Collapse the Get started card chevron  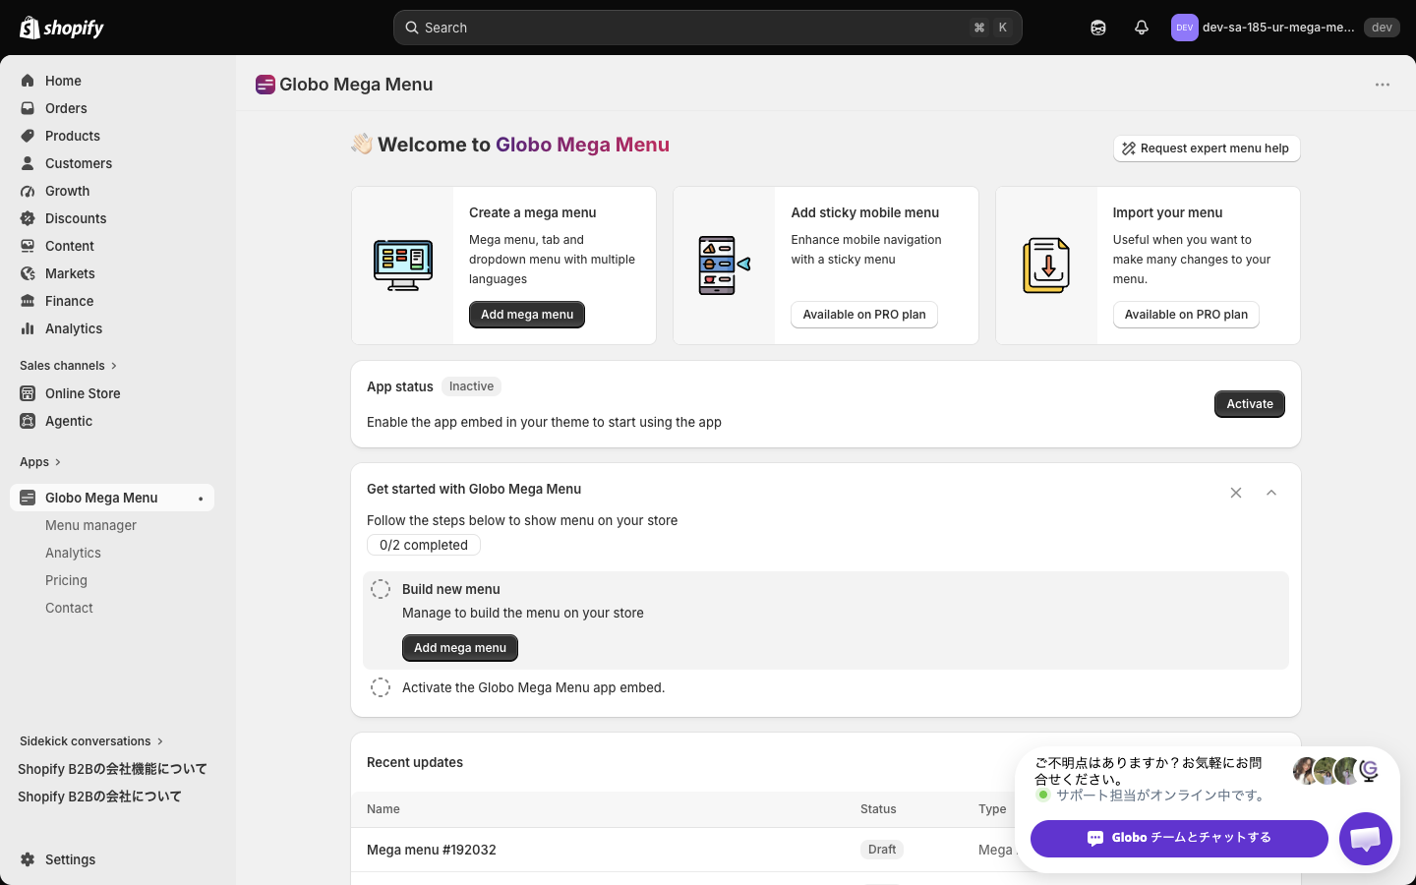point(1271,493)
